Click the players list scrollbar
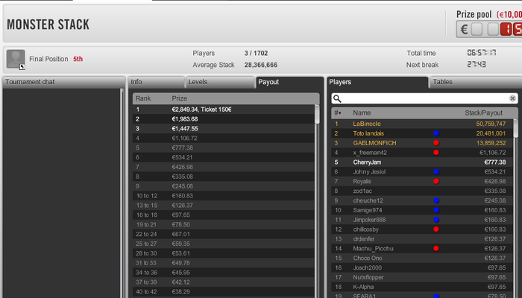The image size is (522, 298). tap(516, 129)
